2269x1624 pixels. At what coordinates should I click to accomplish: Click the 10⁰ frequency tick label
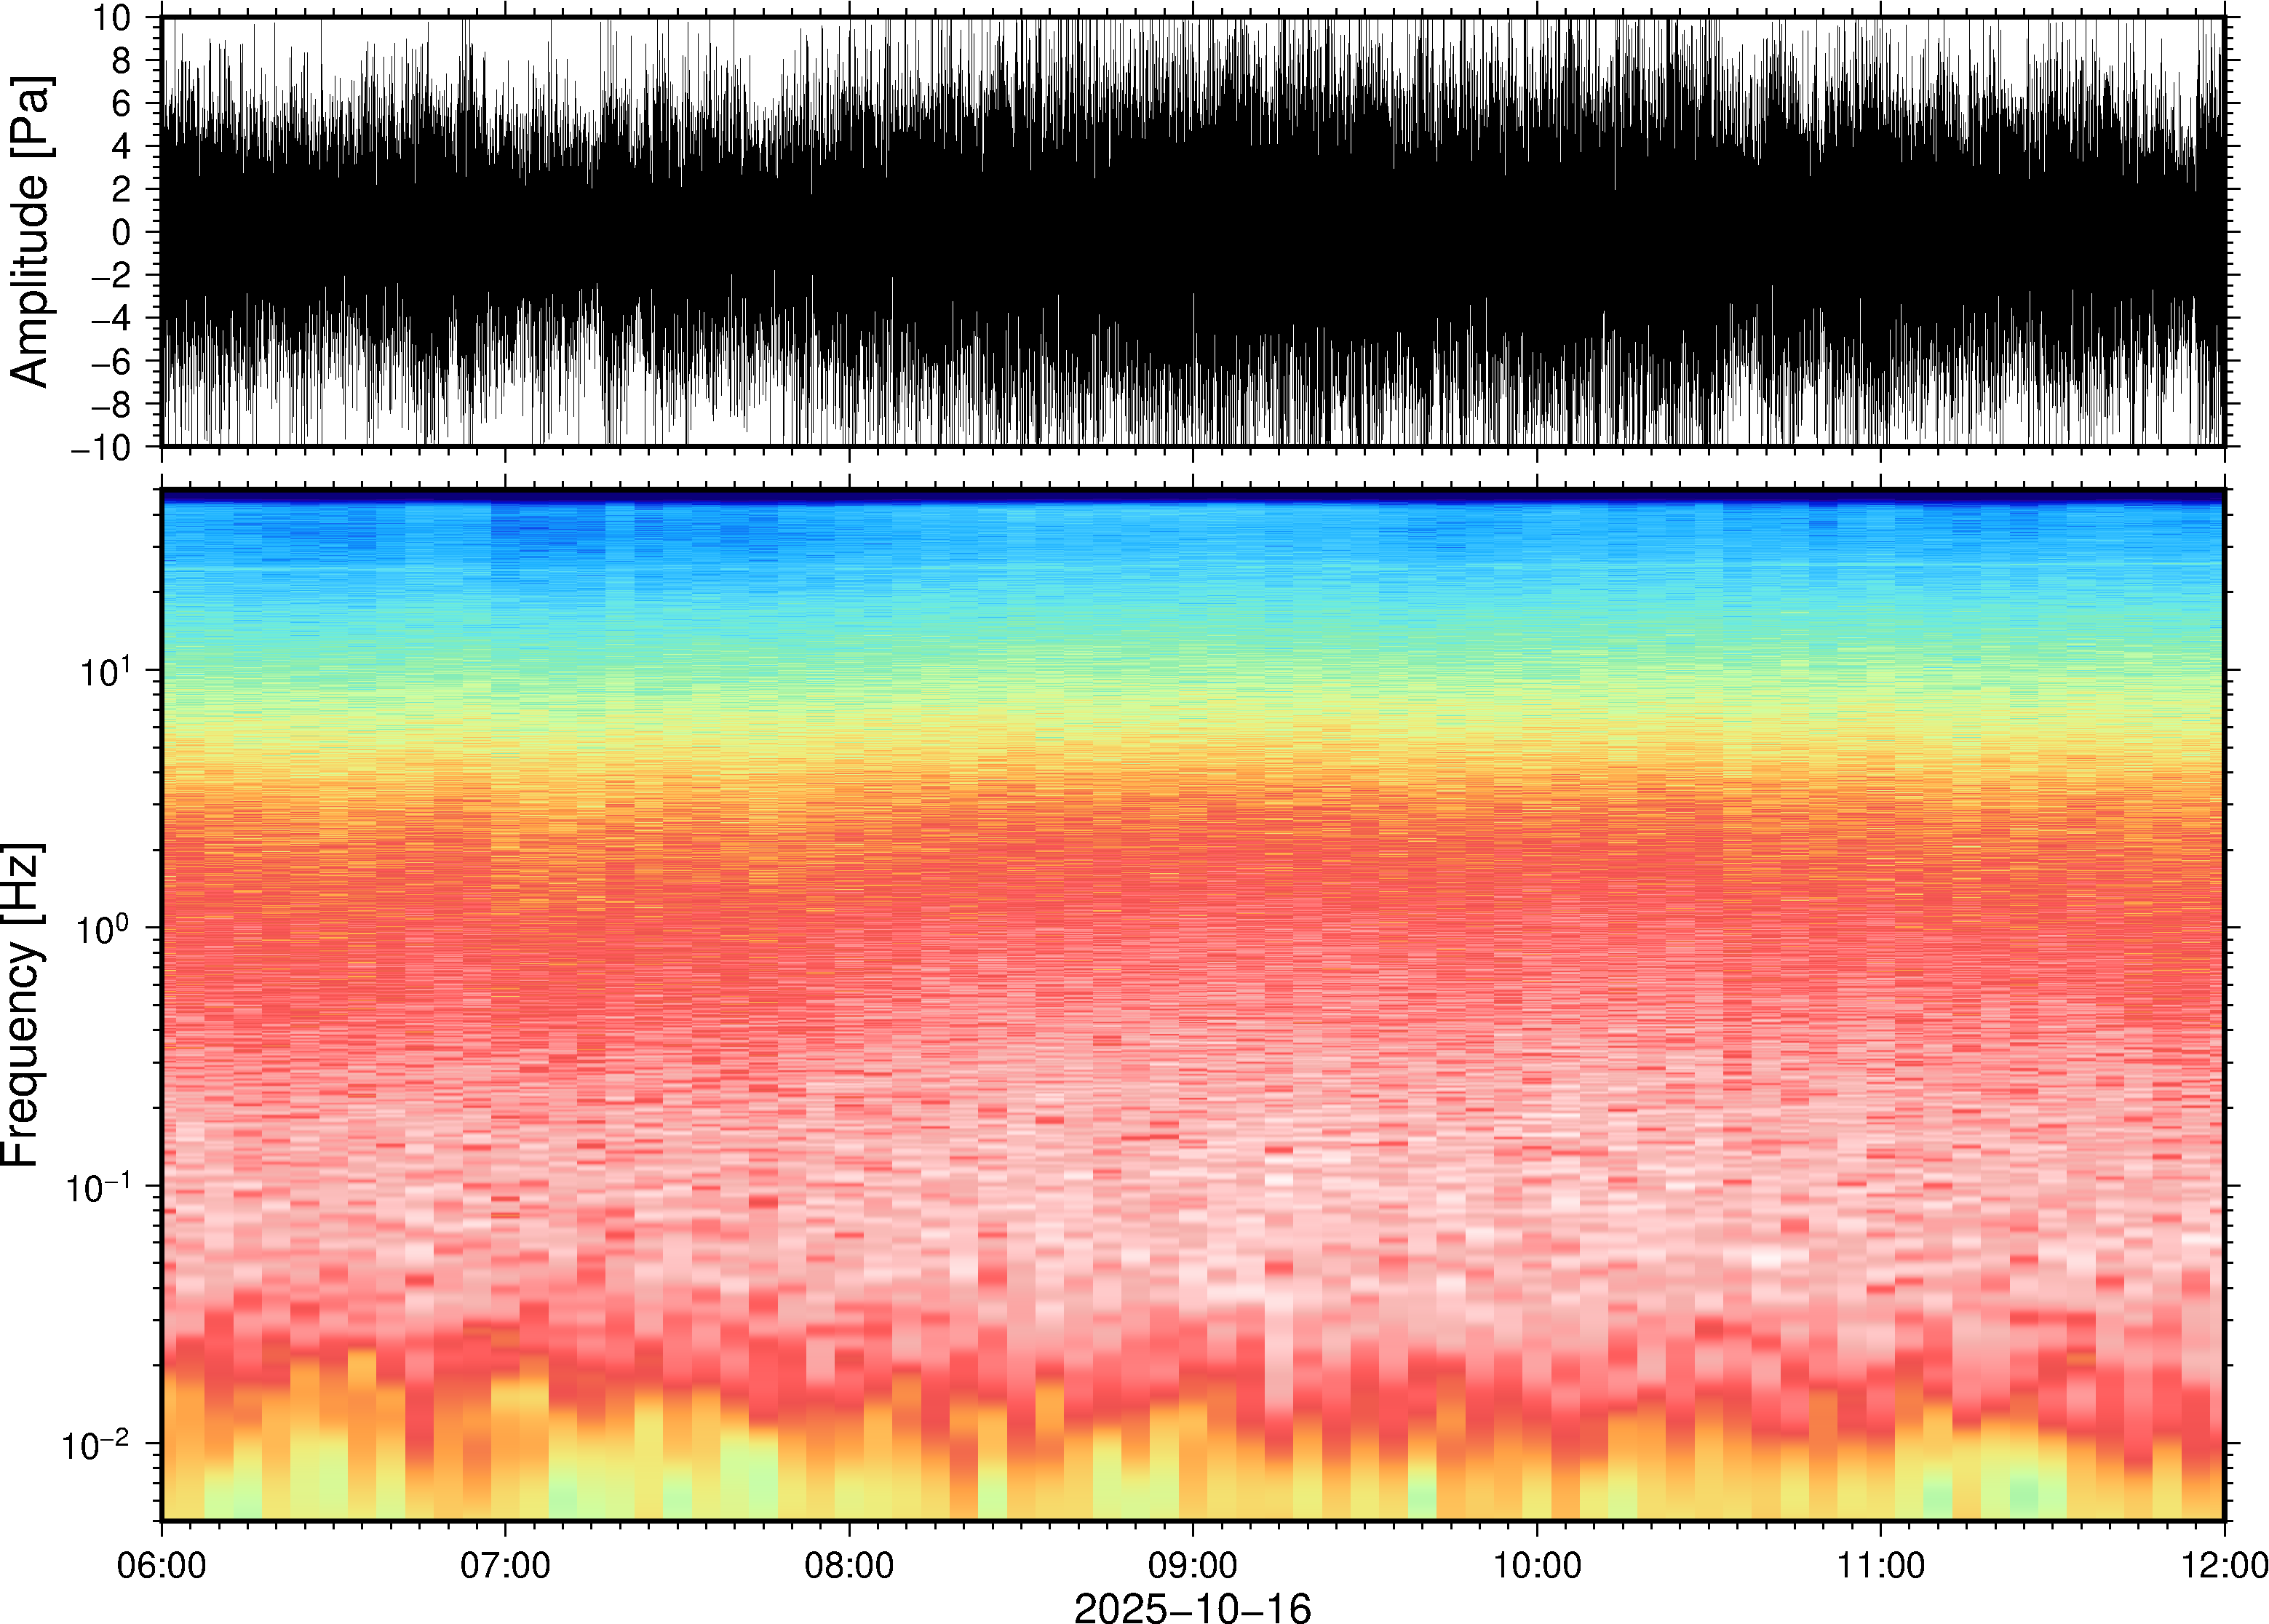click(105, 928)
